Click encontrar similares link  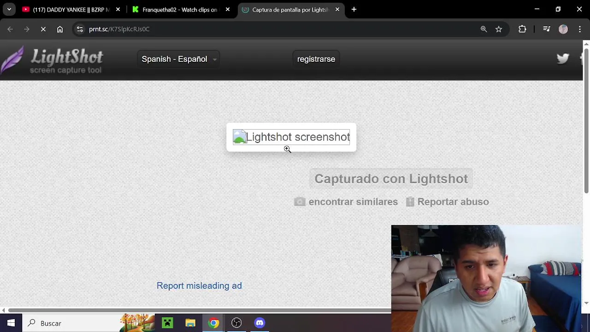353,202
